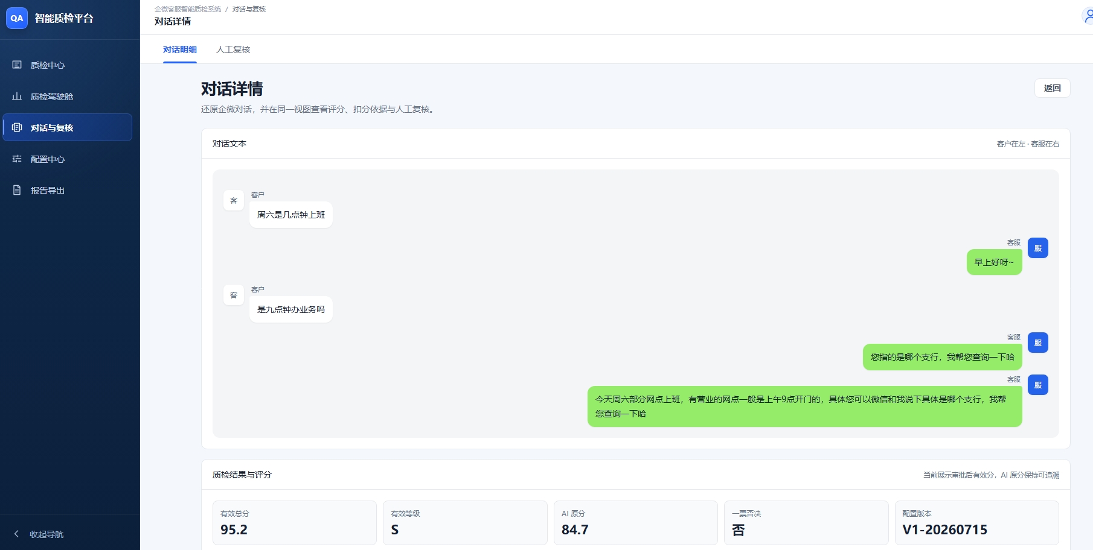Click the user avatar icon
Viewport: 1093px width, 550px height.
pyautogui.click(x=1088, y=17)
